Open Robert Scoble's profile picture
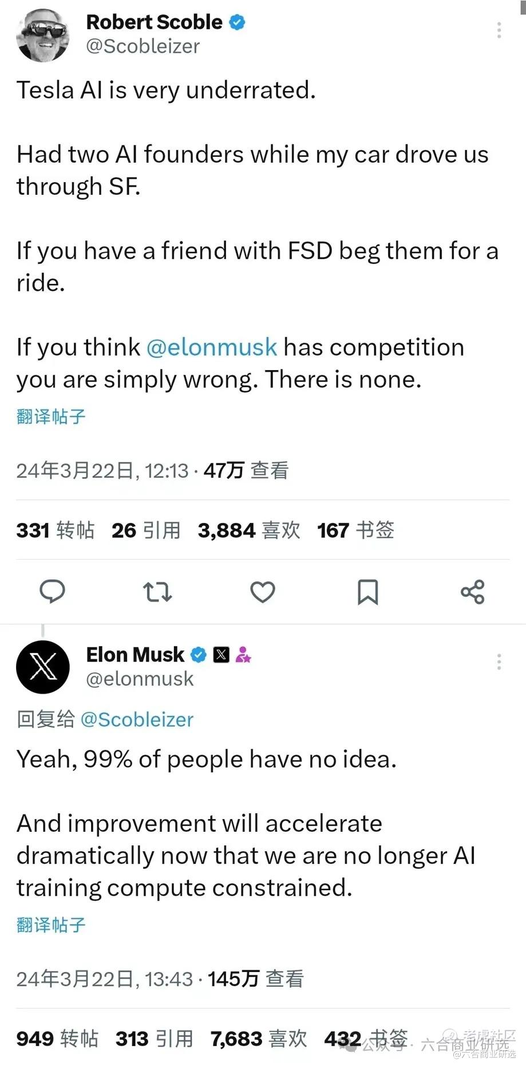 pyautogui.click(x=43, y=35)
